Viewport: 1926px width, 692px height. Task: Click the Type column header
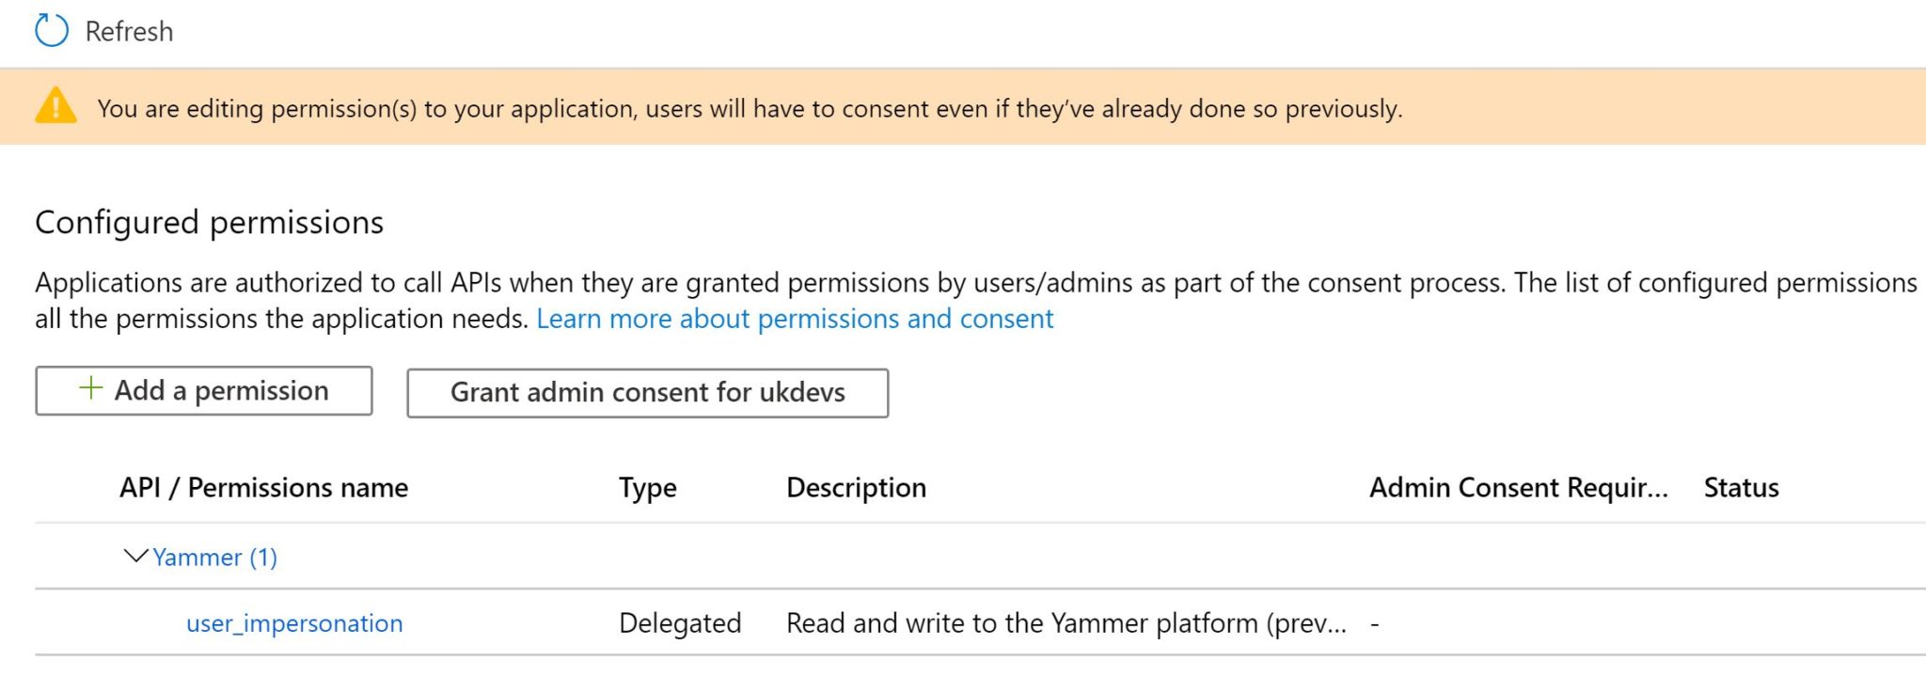tap(646, 487)
